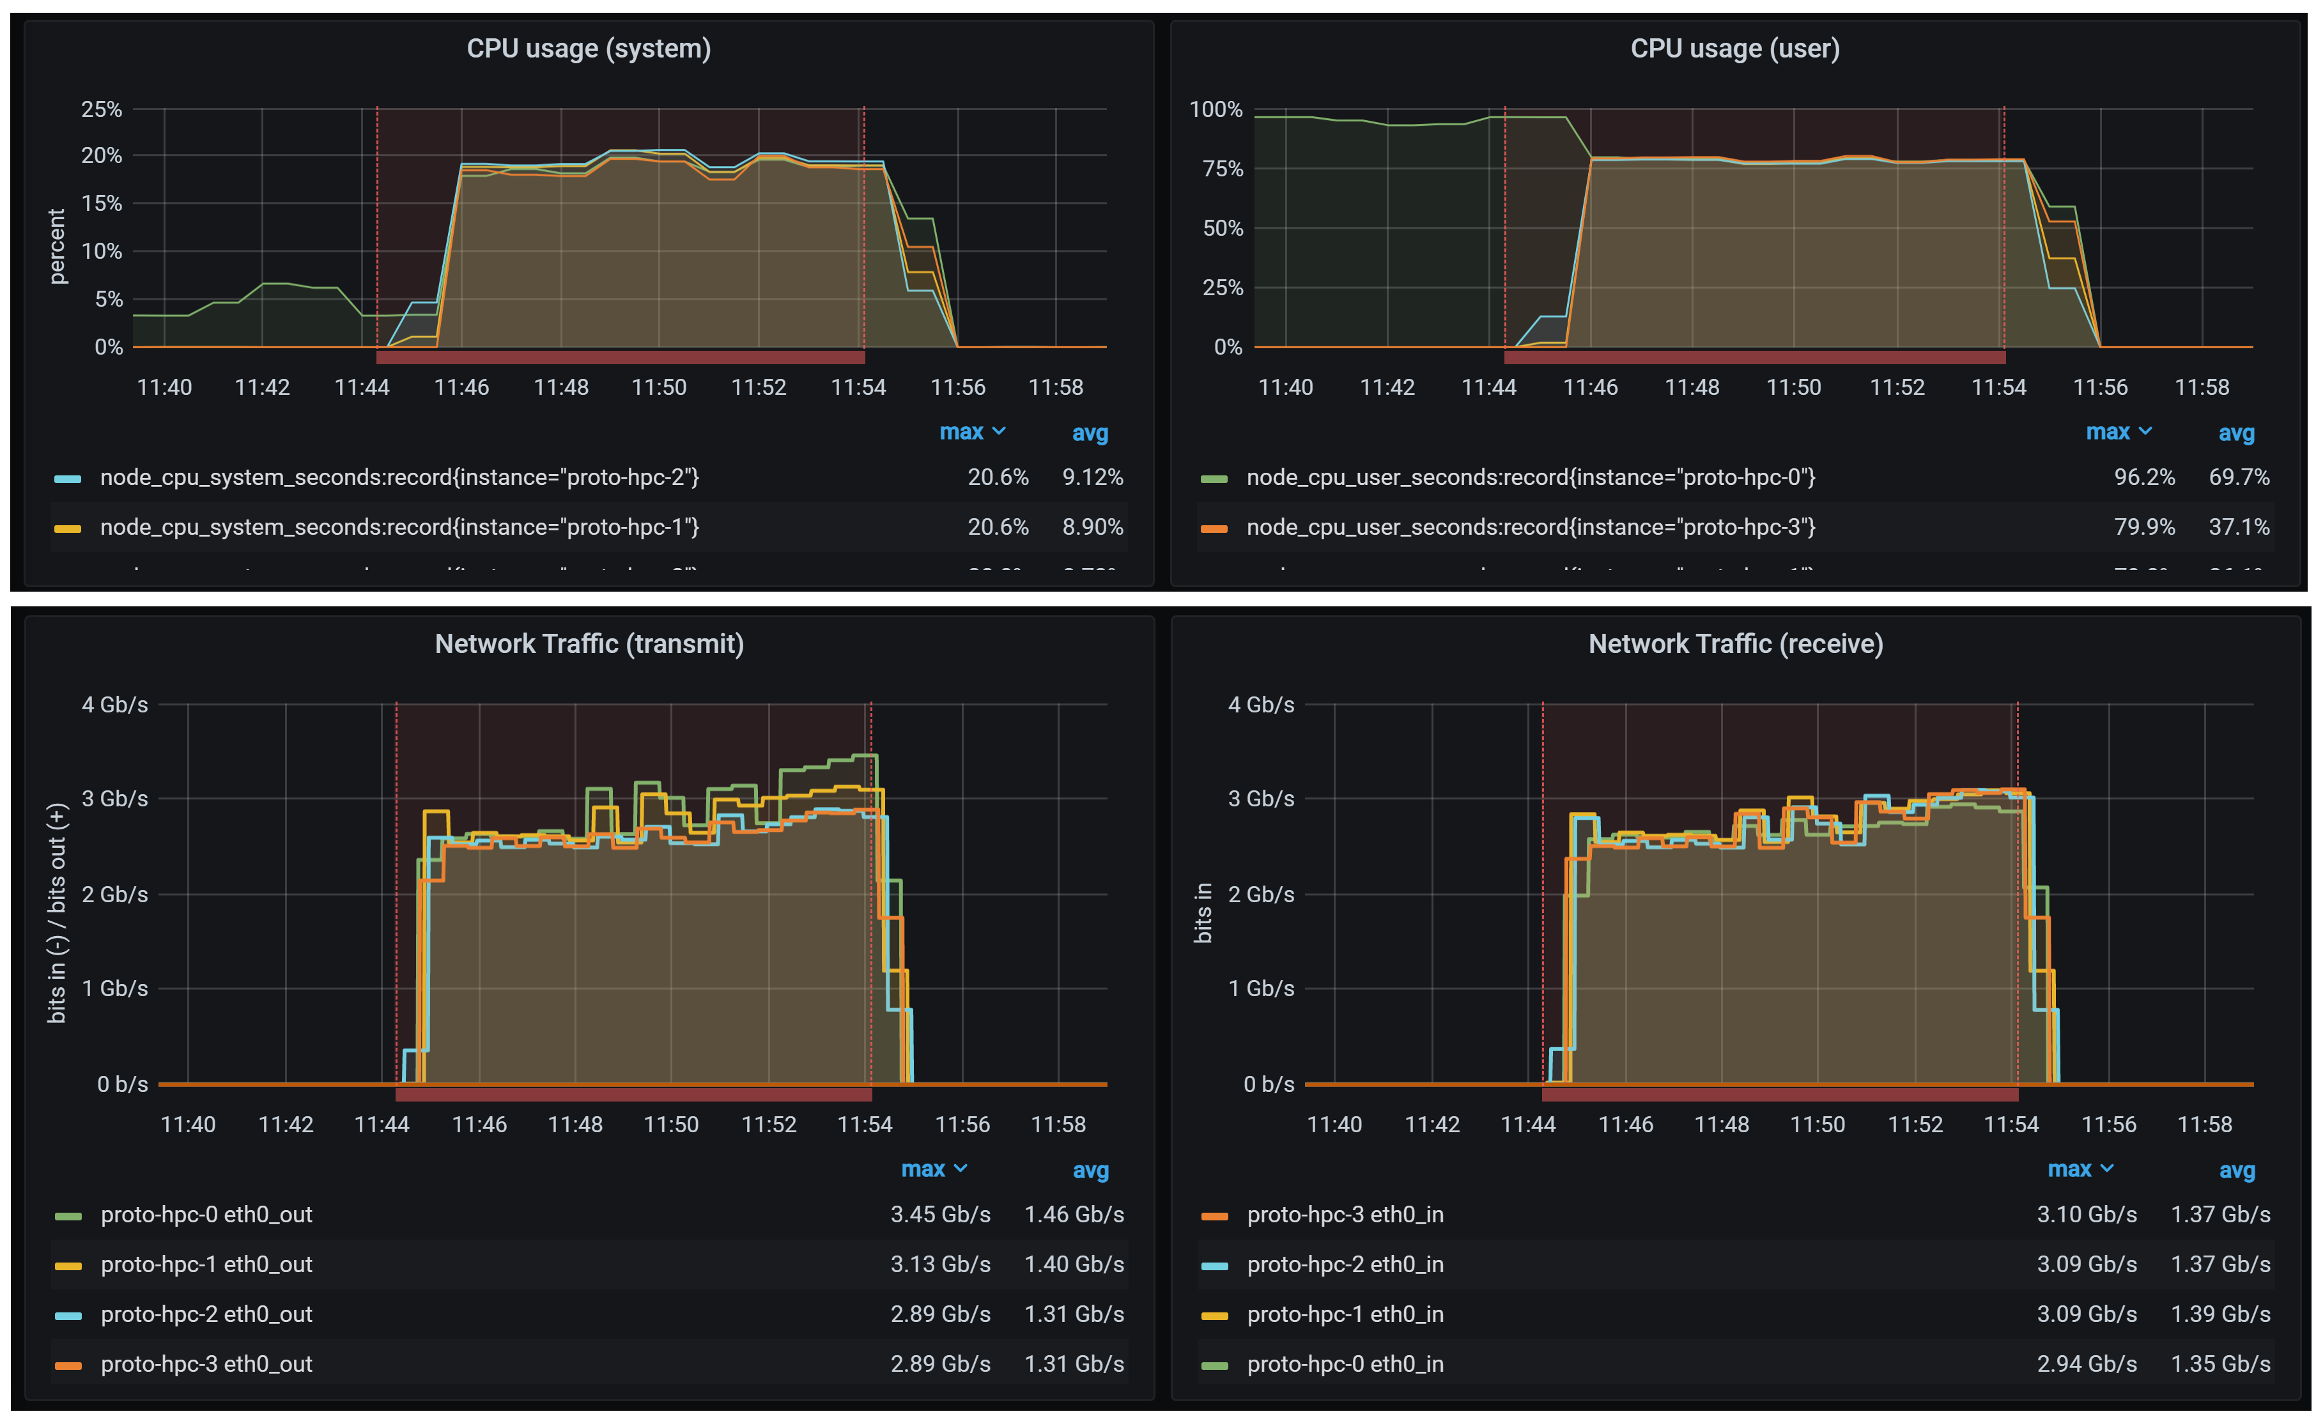Click 8.90% avg value for proto-hpc-1 system CPU
Image resolution: width=2316 pixels, height=1421 pixels.
pos(1093,527)
